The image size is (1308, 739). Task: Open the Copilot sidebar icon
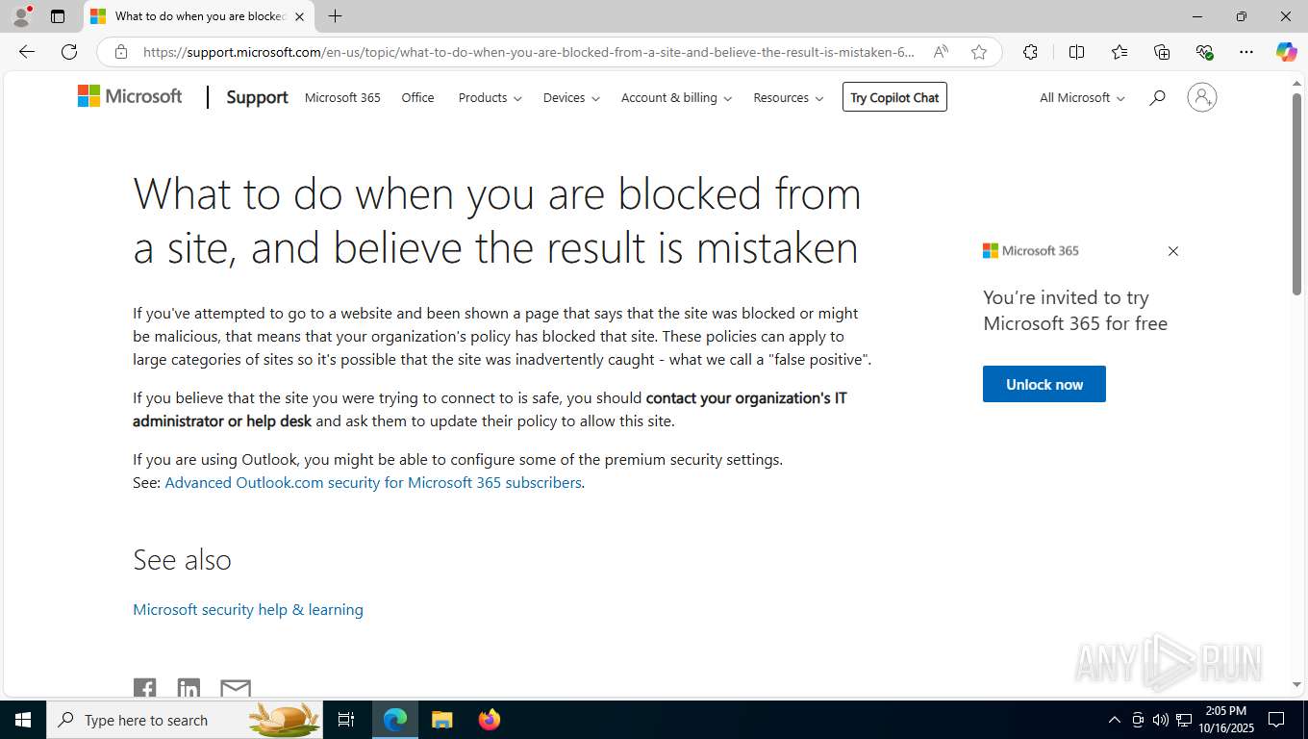tap(1286, 52)
